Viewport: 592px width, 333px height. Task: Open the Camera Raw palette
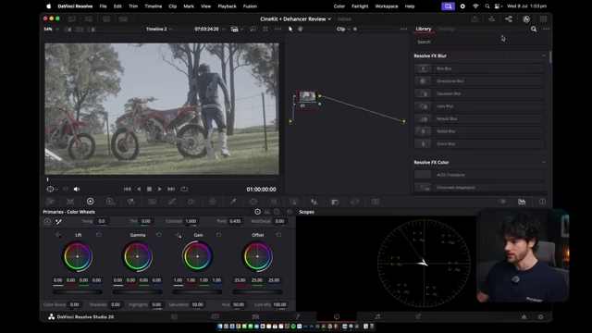coord(50,202)
